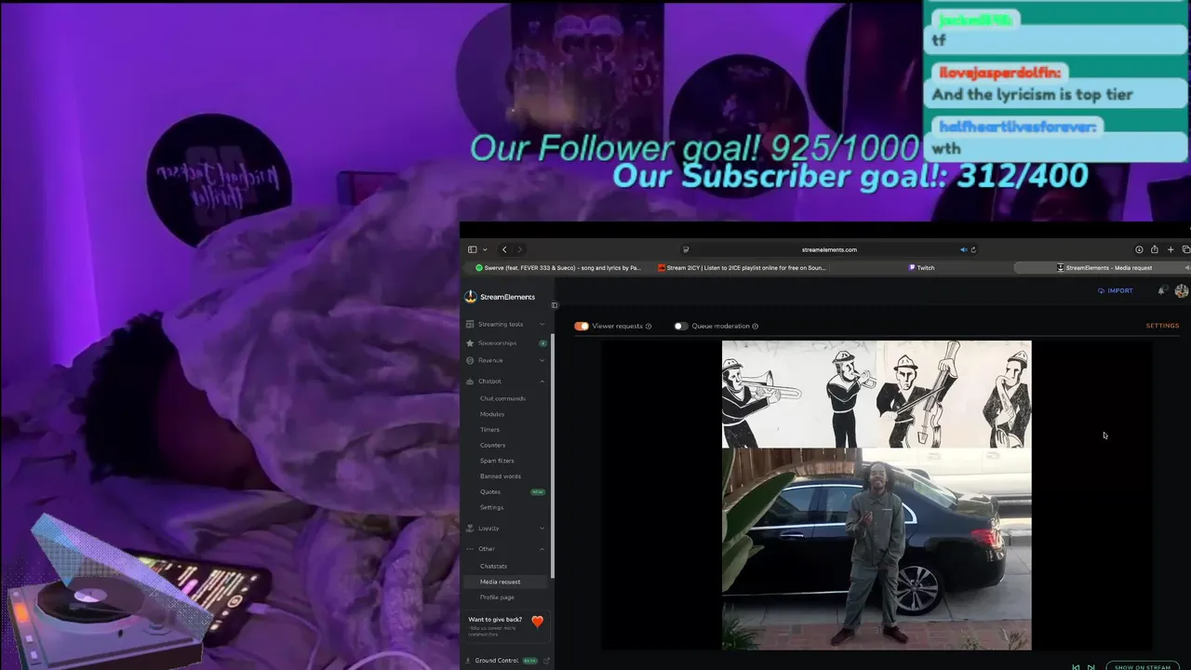Open Chatbot Settings in sidebar
This screenshot has width=1191, height=670.
[x=491, y=507]
